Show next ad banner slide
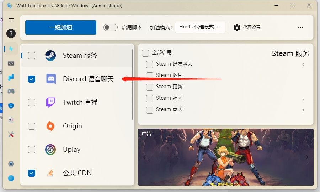This screenshot has height=192, width=320. click(307, 157)
